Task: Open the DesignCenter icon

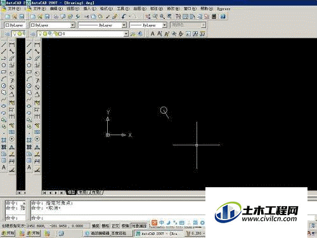Action: [185, 17]
